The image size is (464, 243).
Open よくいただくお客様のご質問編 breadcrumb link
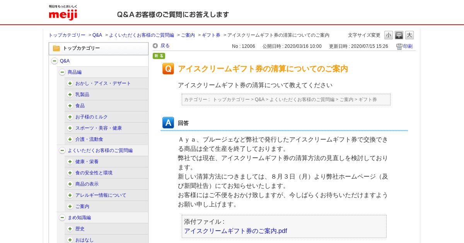pyautogui.click(x=142, y=35)
